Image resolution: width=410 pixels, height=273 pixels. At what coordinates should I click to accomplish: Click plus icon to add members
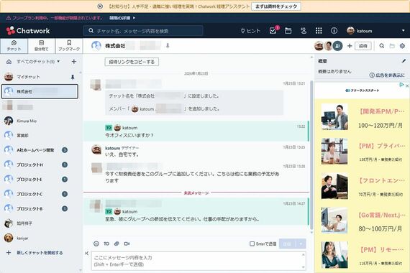coord(350,46)
